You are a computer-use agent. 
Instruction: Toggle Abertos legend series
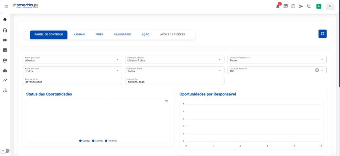pos(85,141)
